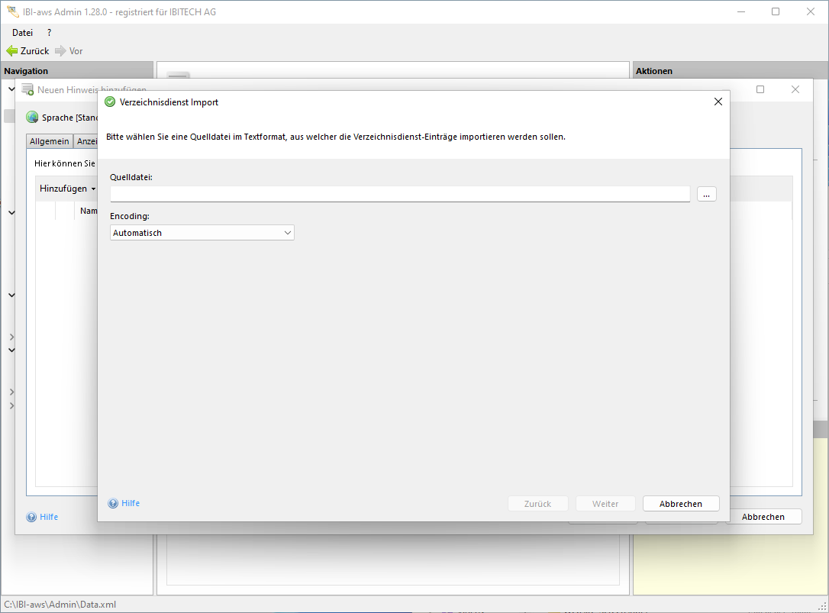Click the Neuen Hinweis hinzufügen title icon
Screen dimensions: 829x613
pyautogui.click(x=28, y=89)
